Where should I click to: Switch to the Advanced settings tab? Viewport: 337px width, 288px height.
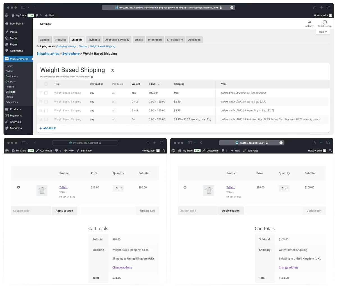(194, 40)
